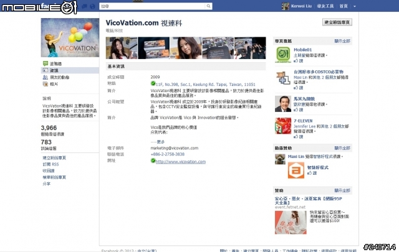The image size is (399, 252).
Task: Show all sponsored stories via 顯示全部
Action: click(342, 148)
